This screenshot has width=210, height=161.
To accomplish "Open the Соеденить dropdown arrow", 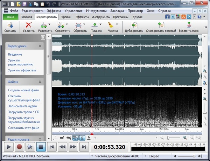I will click(67, 24).
